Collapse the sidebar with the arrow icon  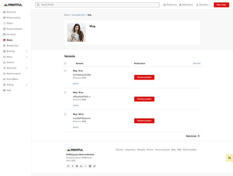[x=31, y=14]
